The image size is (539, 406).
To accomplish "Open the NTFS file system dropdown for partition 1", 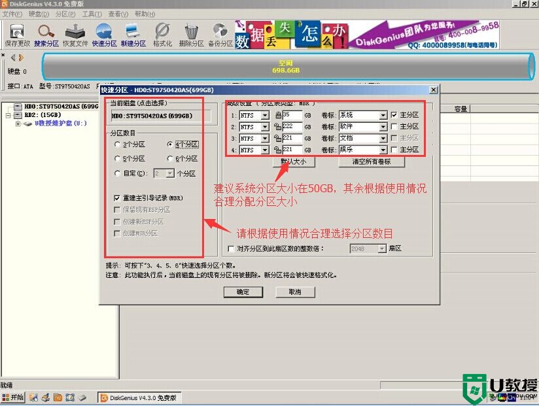I will (x=265, y=115).
